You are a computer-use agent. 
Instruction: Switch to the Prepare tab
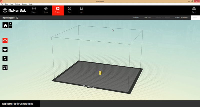coord(58,10)
